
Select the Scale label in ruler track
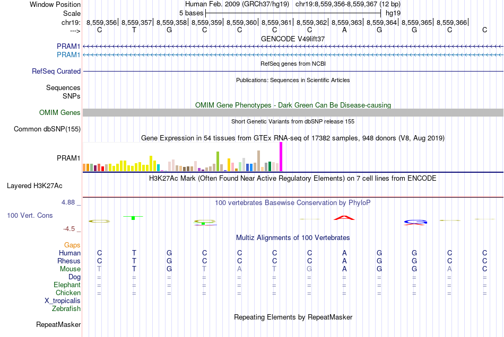72,13
